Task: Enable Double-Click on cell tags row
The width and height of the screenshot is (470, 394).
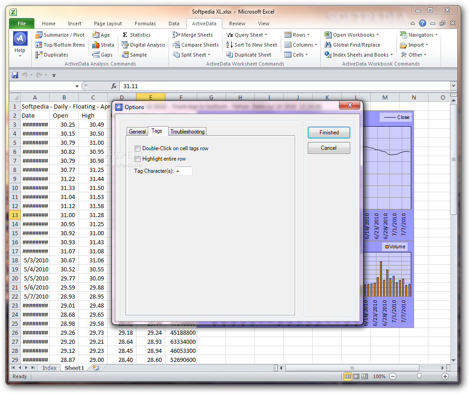Action: [137, 148]
